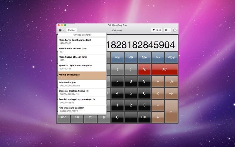Select Speed of Light in Vacuum
Image resolution: width=235 pixels, height=147 pixels.
point(82,67)
